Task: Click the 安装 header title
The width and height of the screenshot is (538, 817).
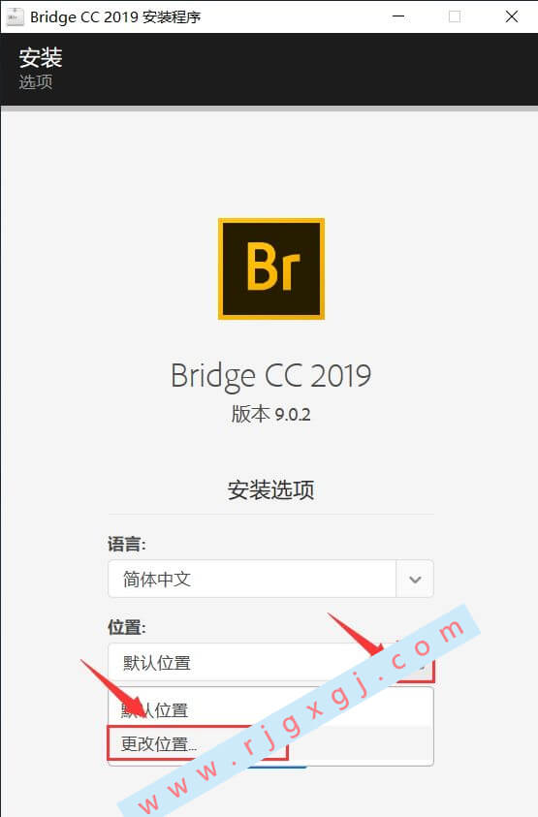Action: tap(41, 57)
